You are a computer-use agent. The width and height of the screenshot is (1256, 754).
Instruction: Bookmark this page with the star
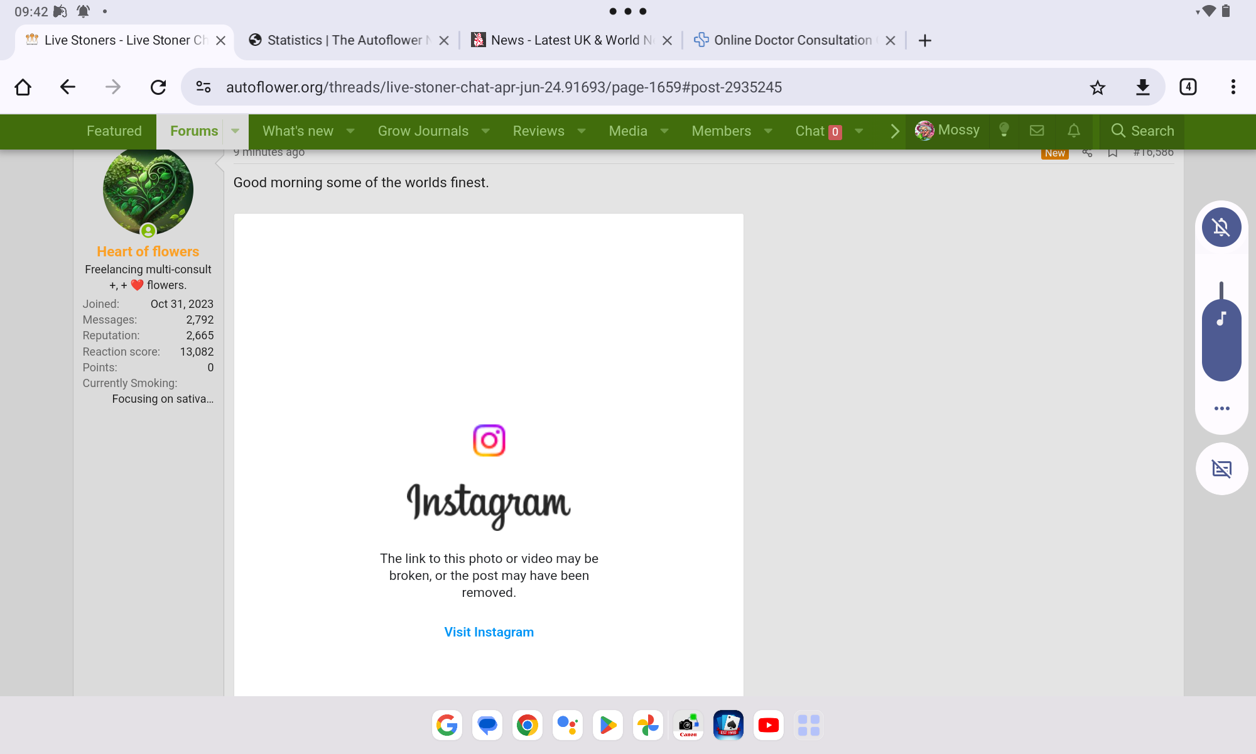point(1098,87)
